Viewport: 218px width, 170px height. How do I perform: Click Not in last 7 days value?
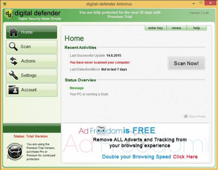[x=114, y=69]
